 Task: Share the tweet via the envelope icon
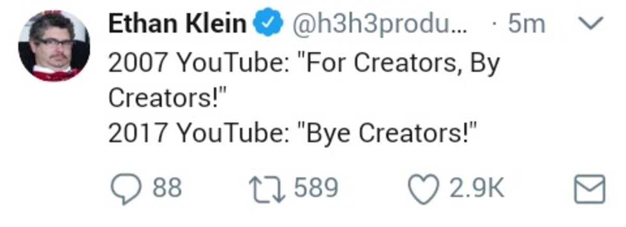pyautogui.click(x=589, y=188)
